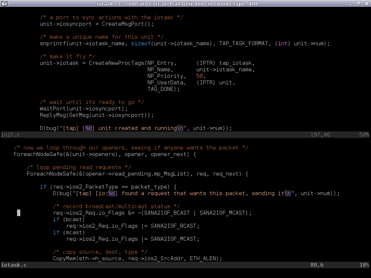
Task: Open the window menu icon in title bar
Action: pos(3,4)
